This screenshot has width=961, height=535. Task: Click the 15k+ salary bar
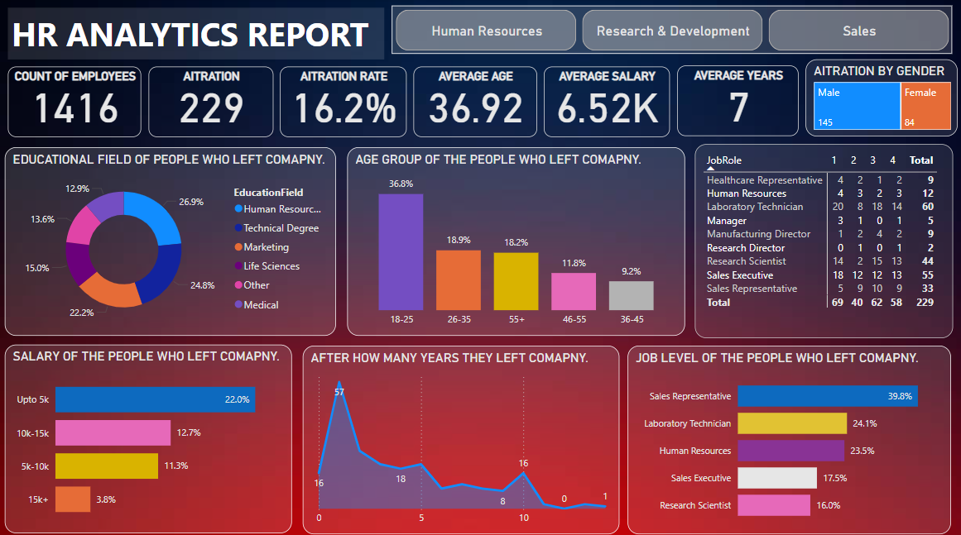pyautogui.click(x=73, y=499)
